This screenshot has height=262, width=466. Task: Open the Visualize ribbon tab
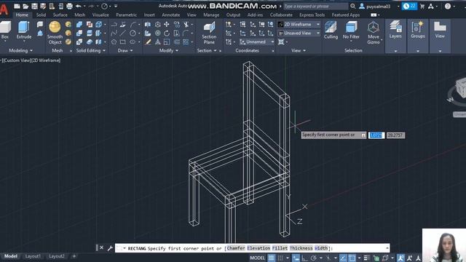(x=100, y=15)
